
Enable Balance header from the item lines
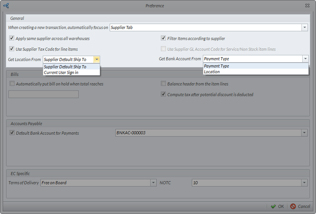tap(164, 84)
